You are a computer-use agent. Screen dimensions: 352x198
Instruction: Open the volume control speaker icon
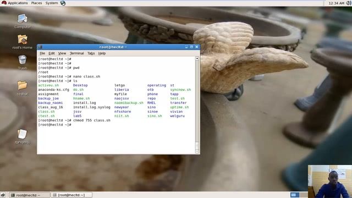pyautogui.click(x=349, y=3)
